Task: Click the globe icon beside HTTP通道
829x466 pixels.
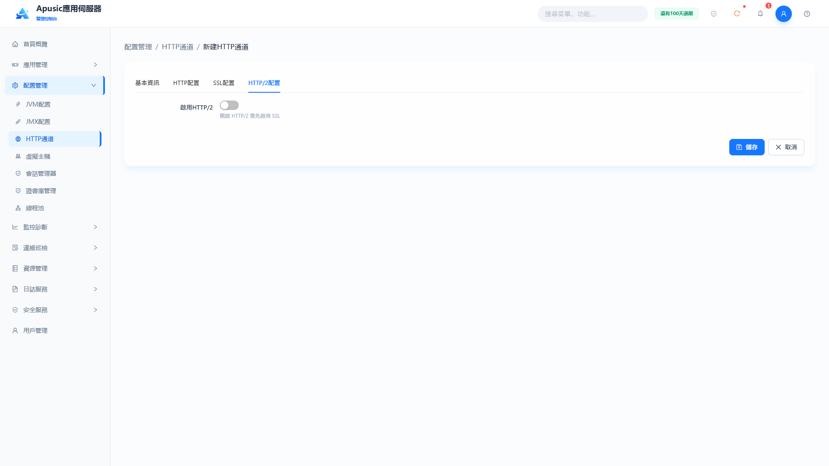Action: tap(18, 139)
